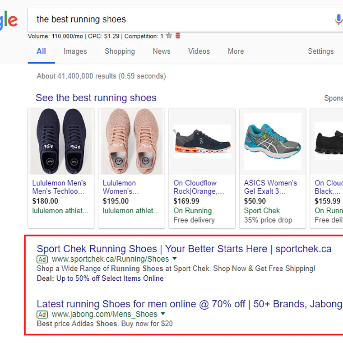The image size is (343, 343).
Task: Click the Ad badge beside sportchek.ca URL
Action: 42,260
